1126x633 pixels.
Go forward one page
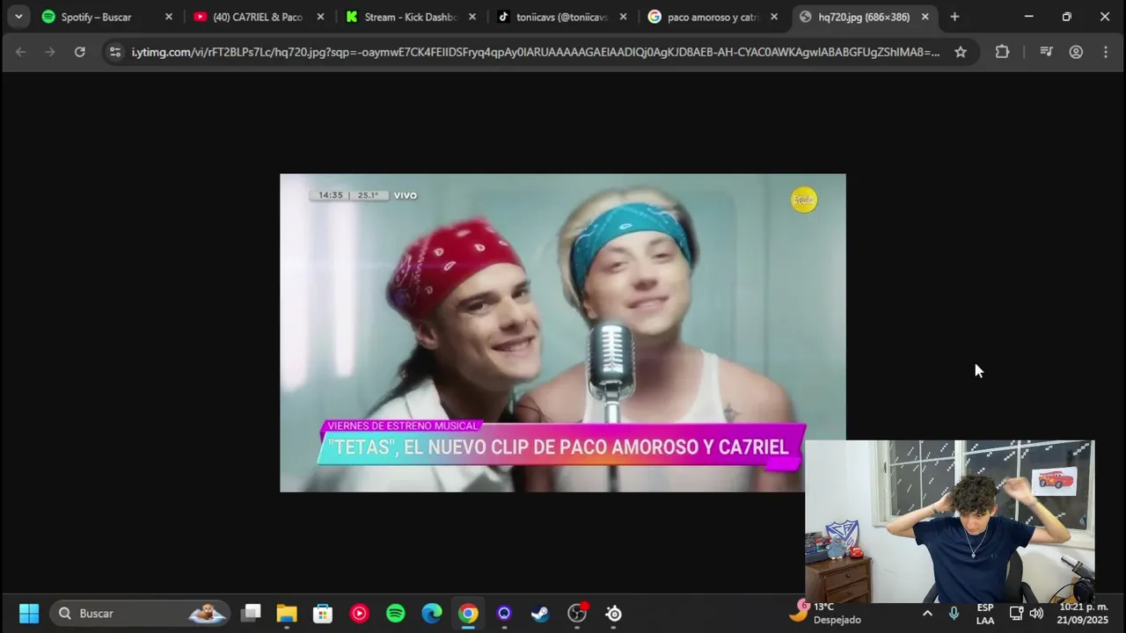(x=50, y=52)
